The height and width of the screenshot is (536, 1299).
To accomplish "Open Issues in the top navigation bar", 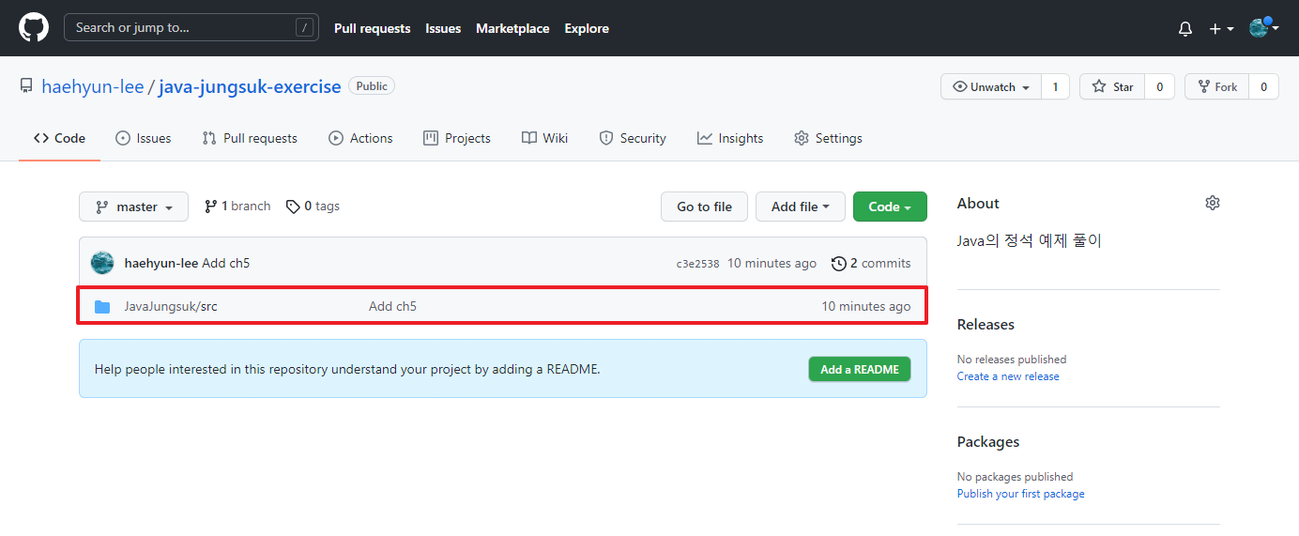I will pos(443,28).
